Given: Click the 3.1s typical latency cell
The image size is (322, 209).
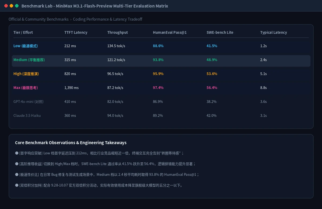Looking at the screenshot, I should pos(264,115).
